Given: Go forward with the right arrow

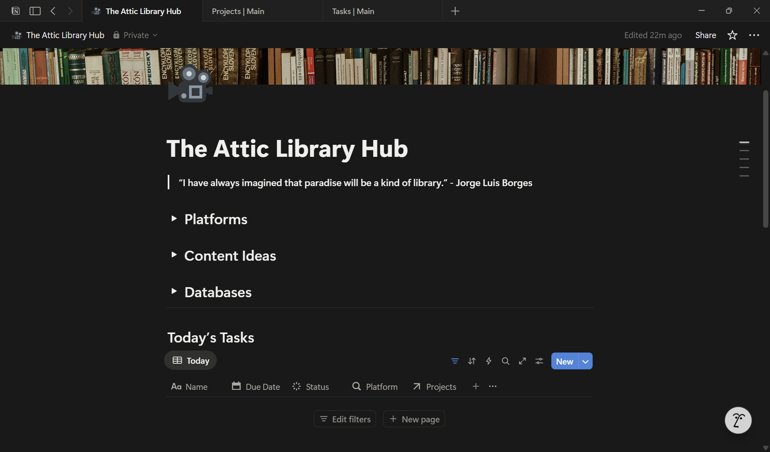Looking at the screenshot, I should click(x=70, y=11).
